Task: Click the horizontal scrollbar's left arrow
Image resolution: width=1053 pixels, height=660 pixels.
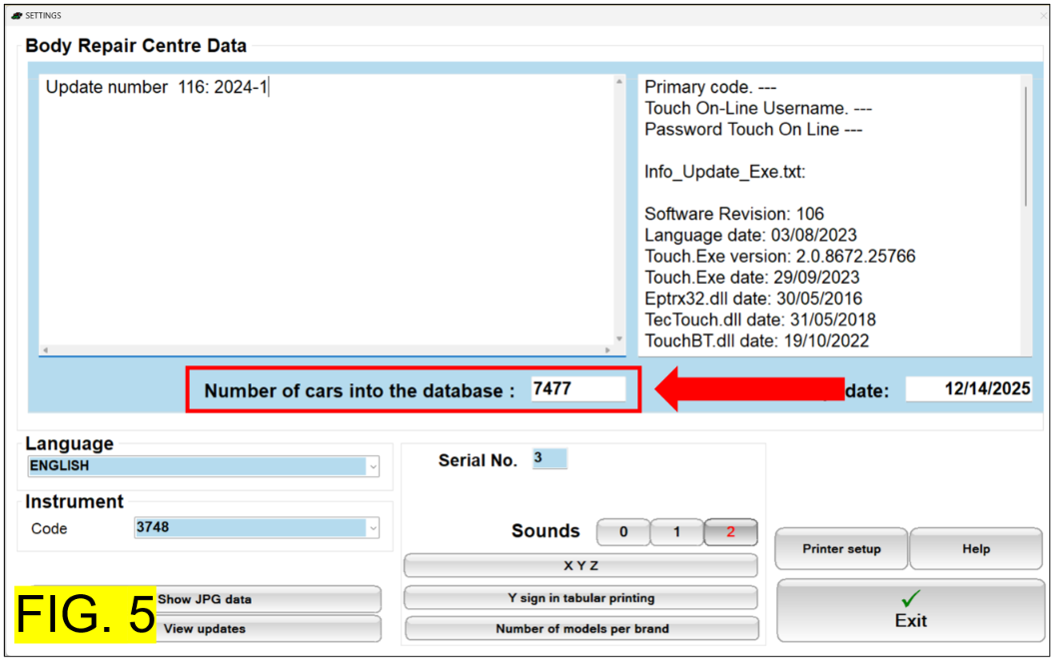Action: [x=45, y=349]
